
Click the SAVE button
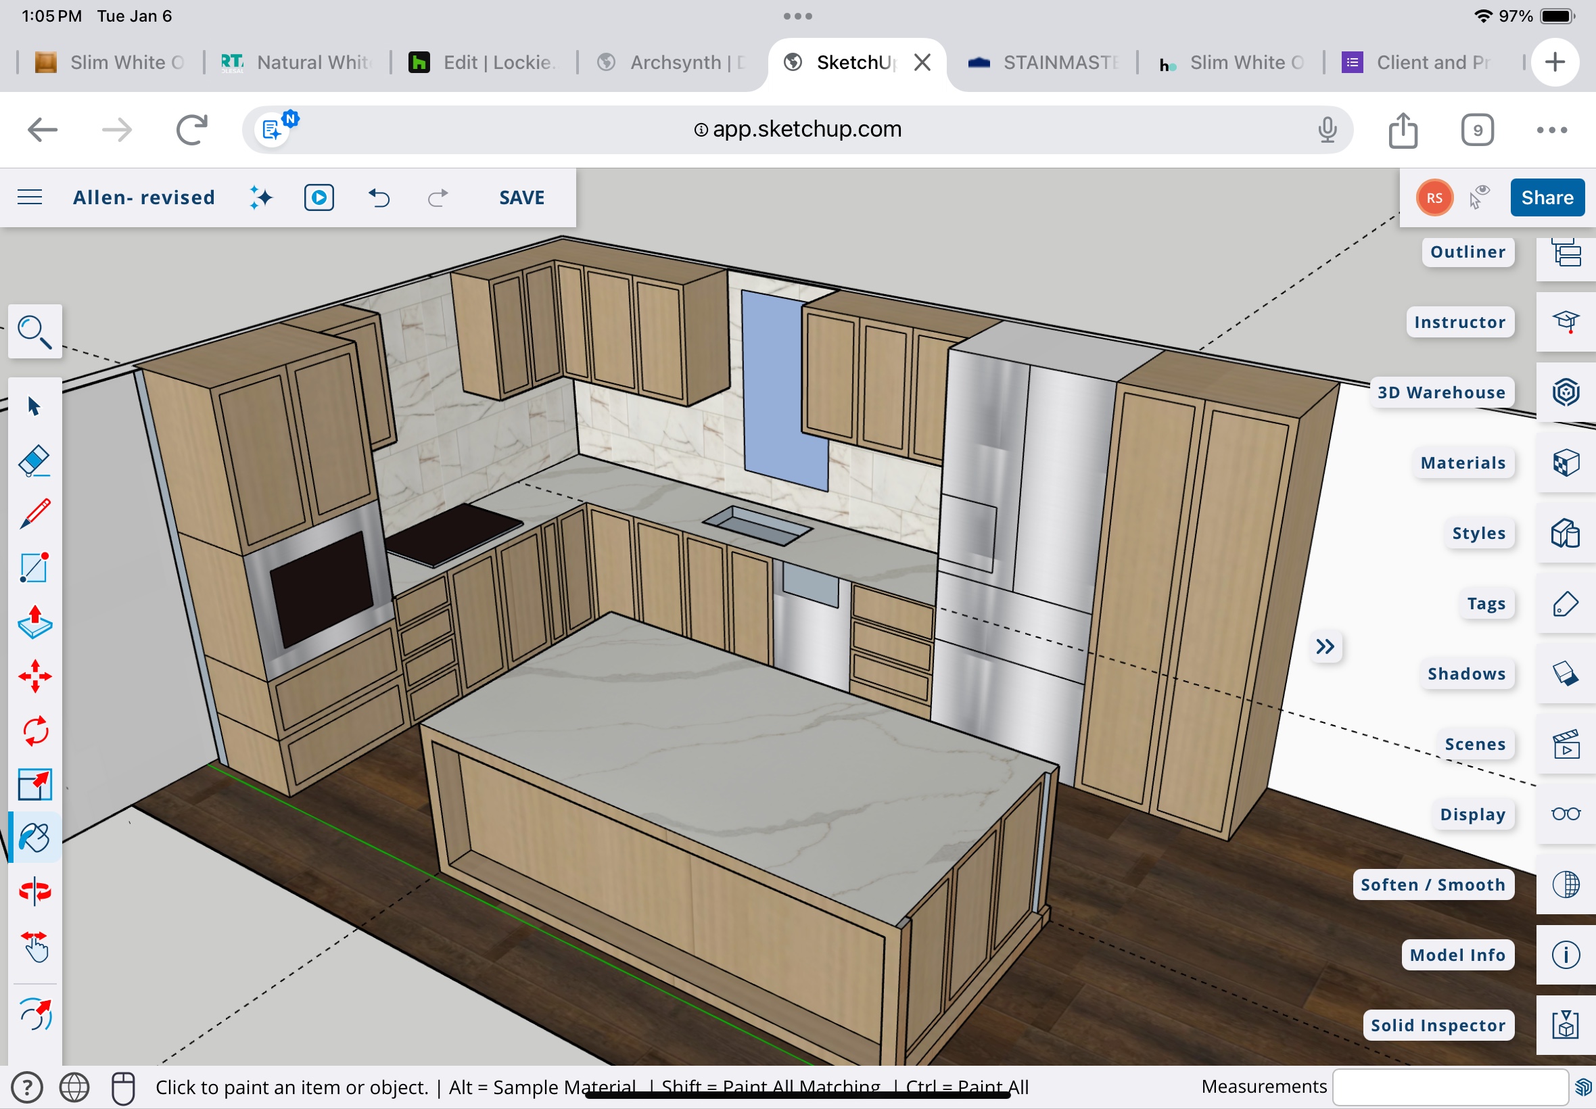[521, 197]
